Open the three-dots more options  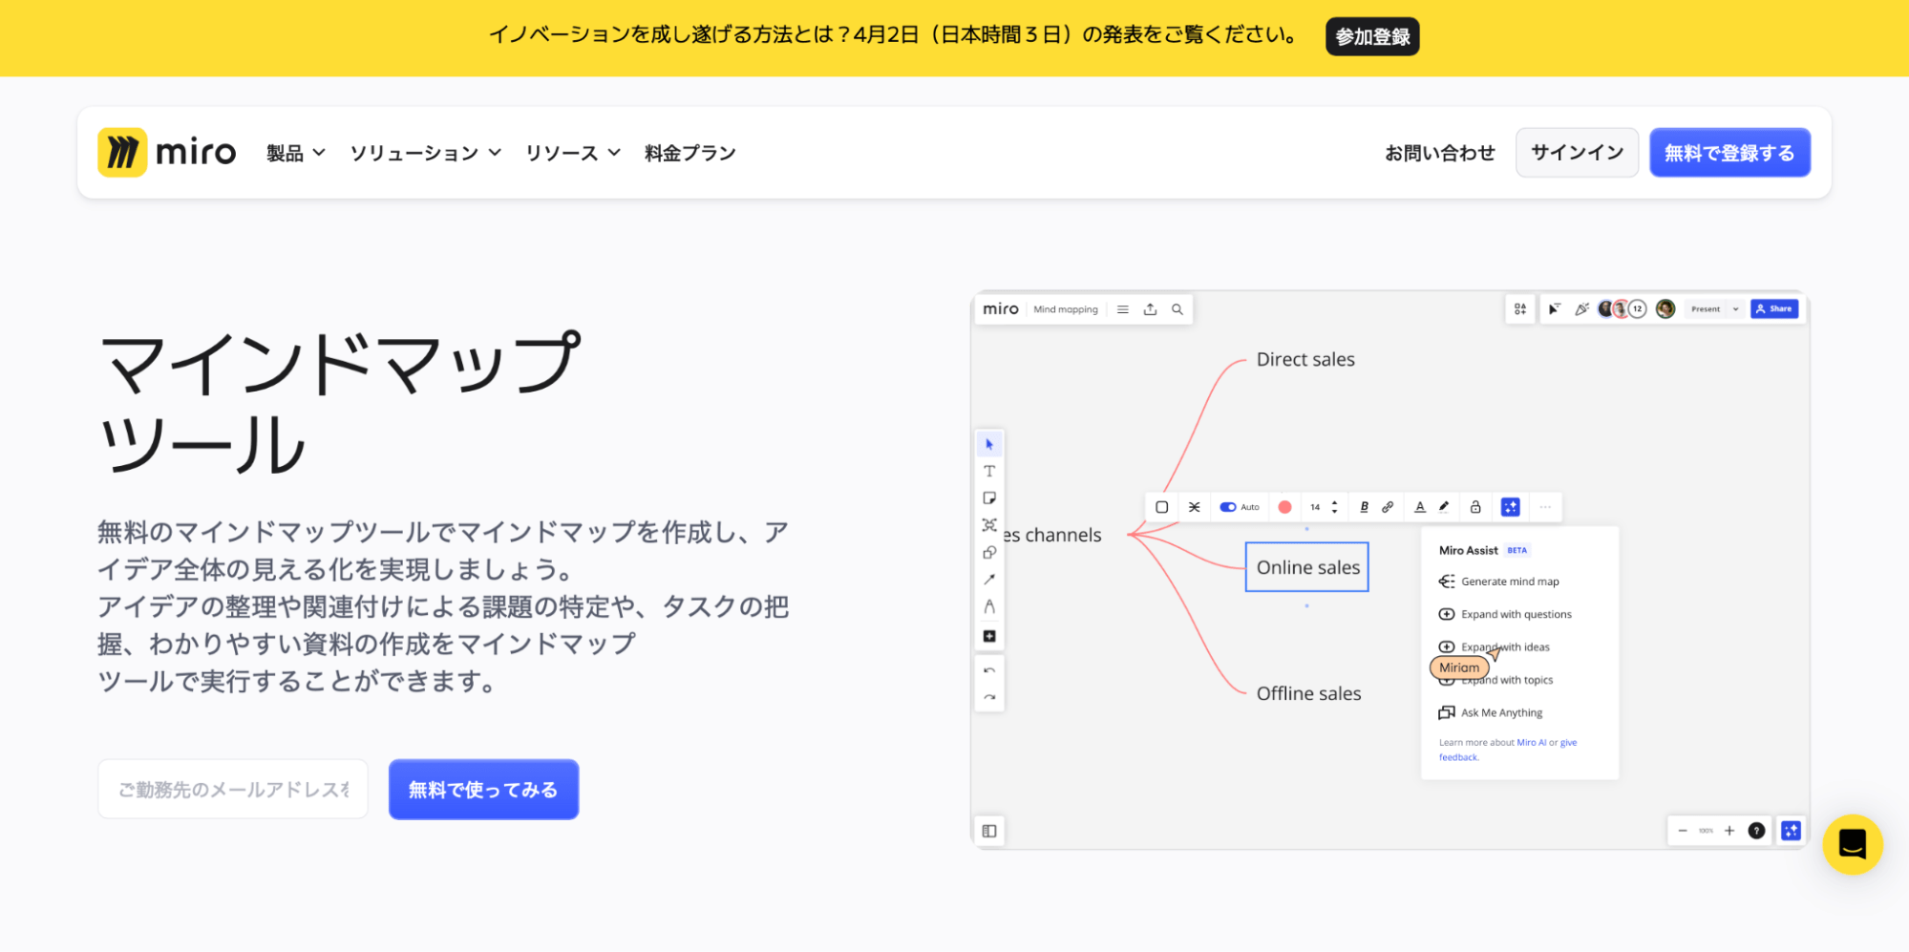1545,507
